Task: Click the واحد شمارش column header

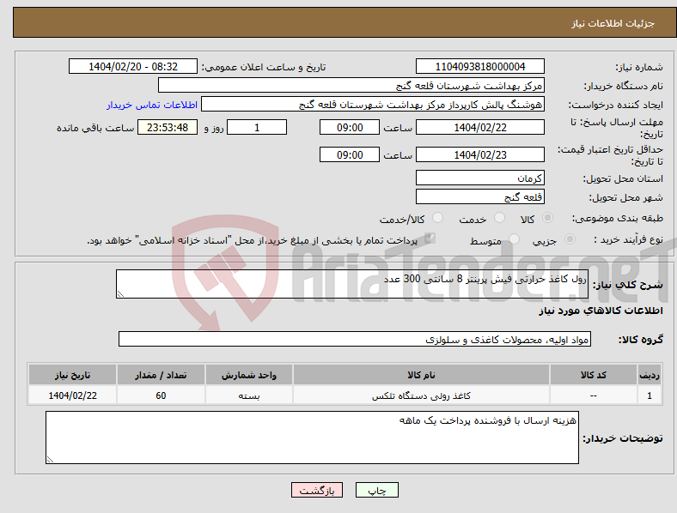Action: click(249, 375)
